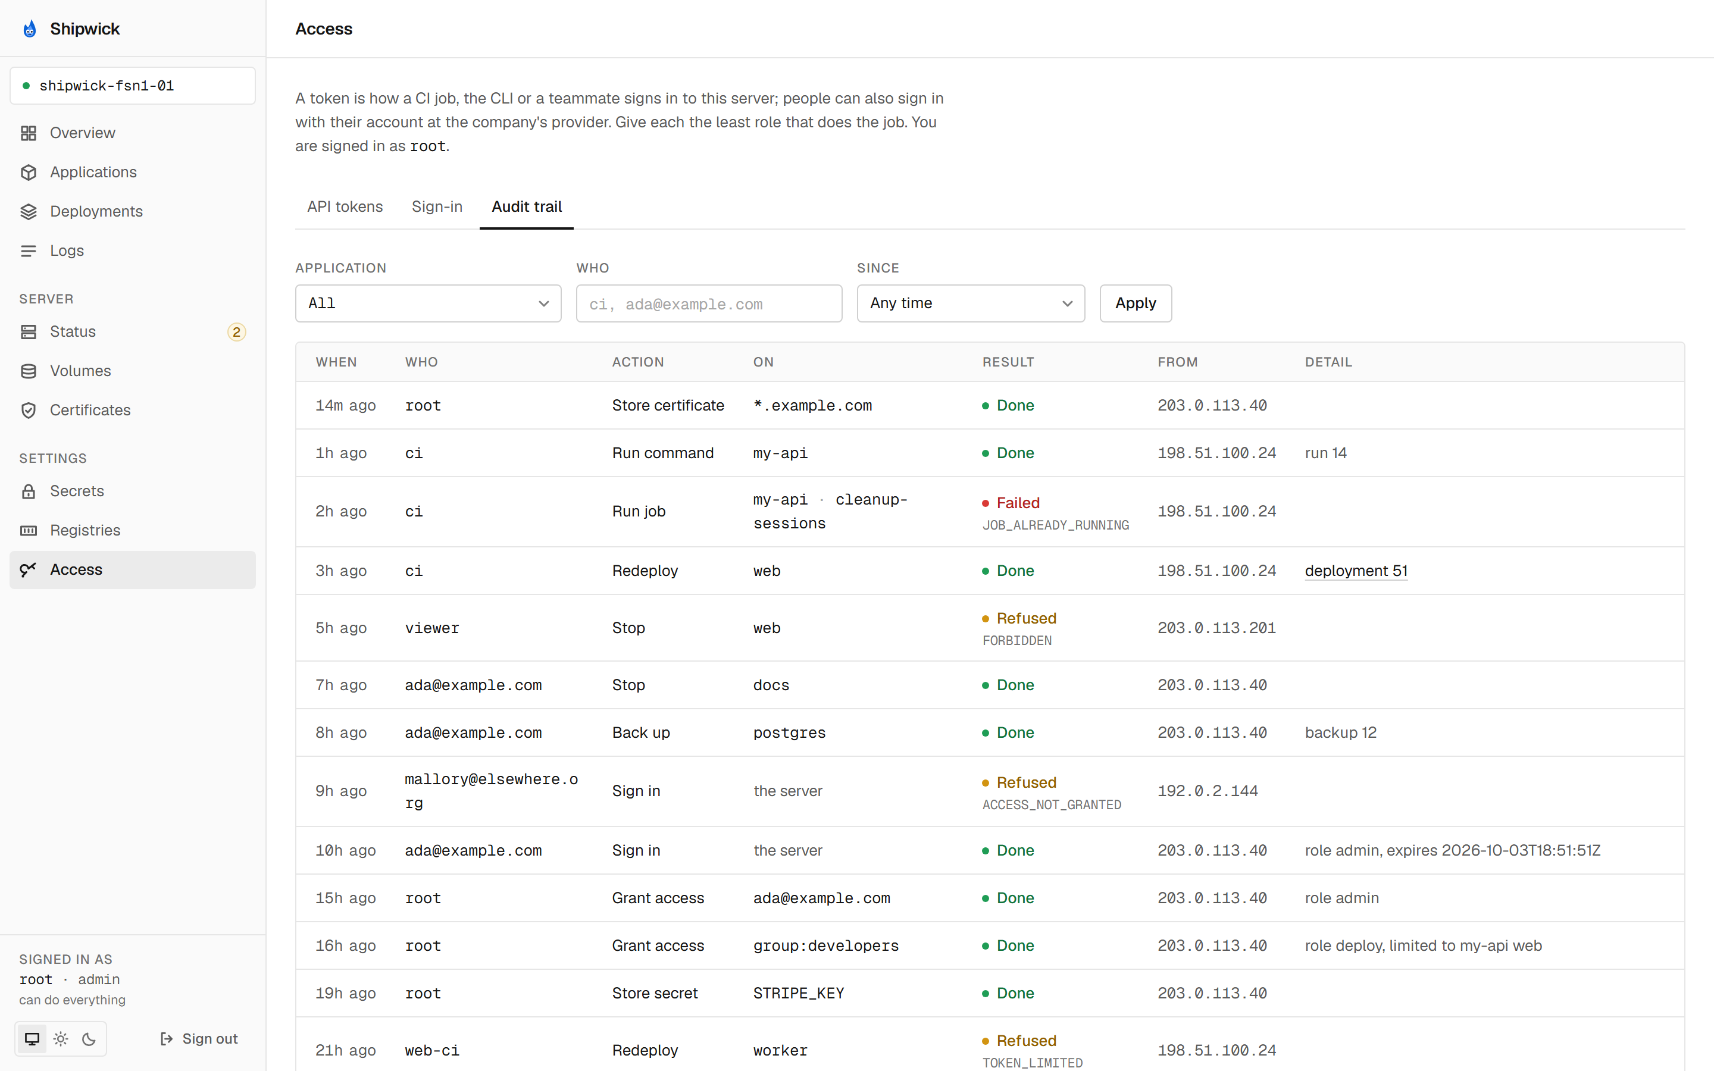Select the Audit trail tab
The height and width of the screenshot is (1071, 1714).
pyautogui.click(x=526, y=206)
